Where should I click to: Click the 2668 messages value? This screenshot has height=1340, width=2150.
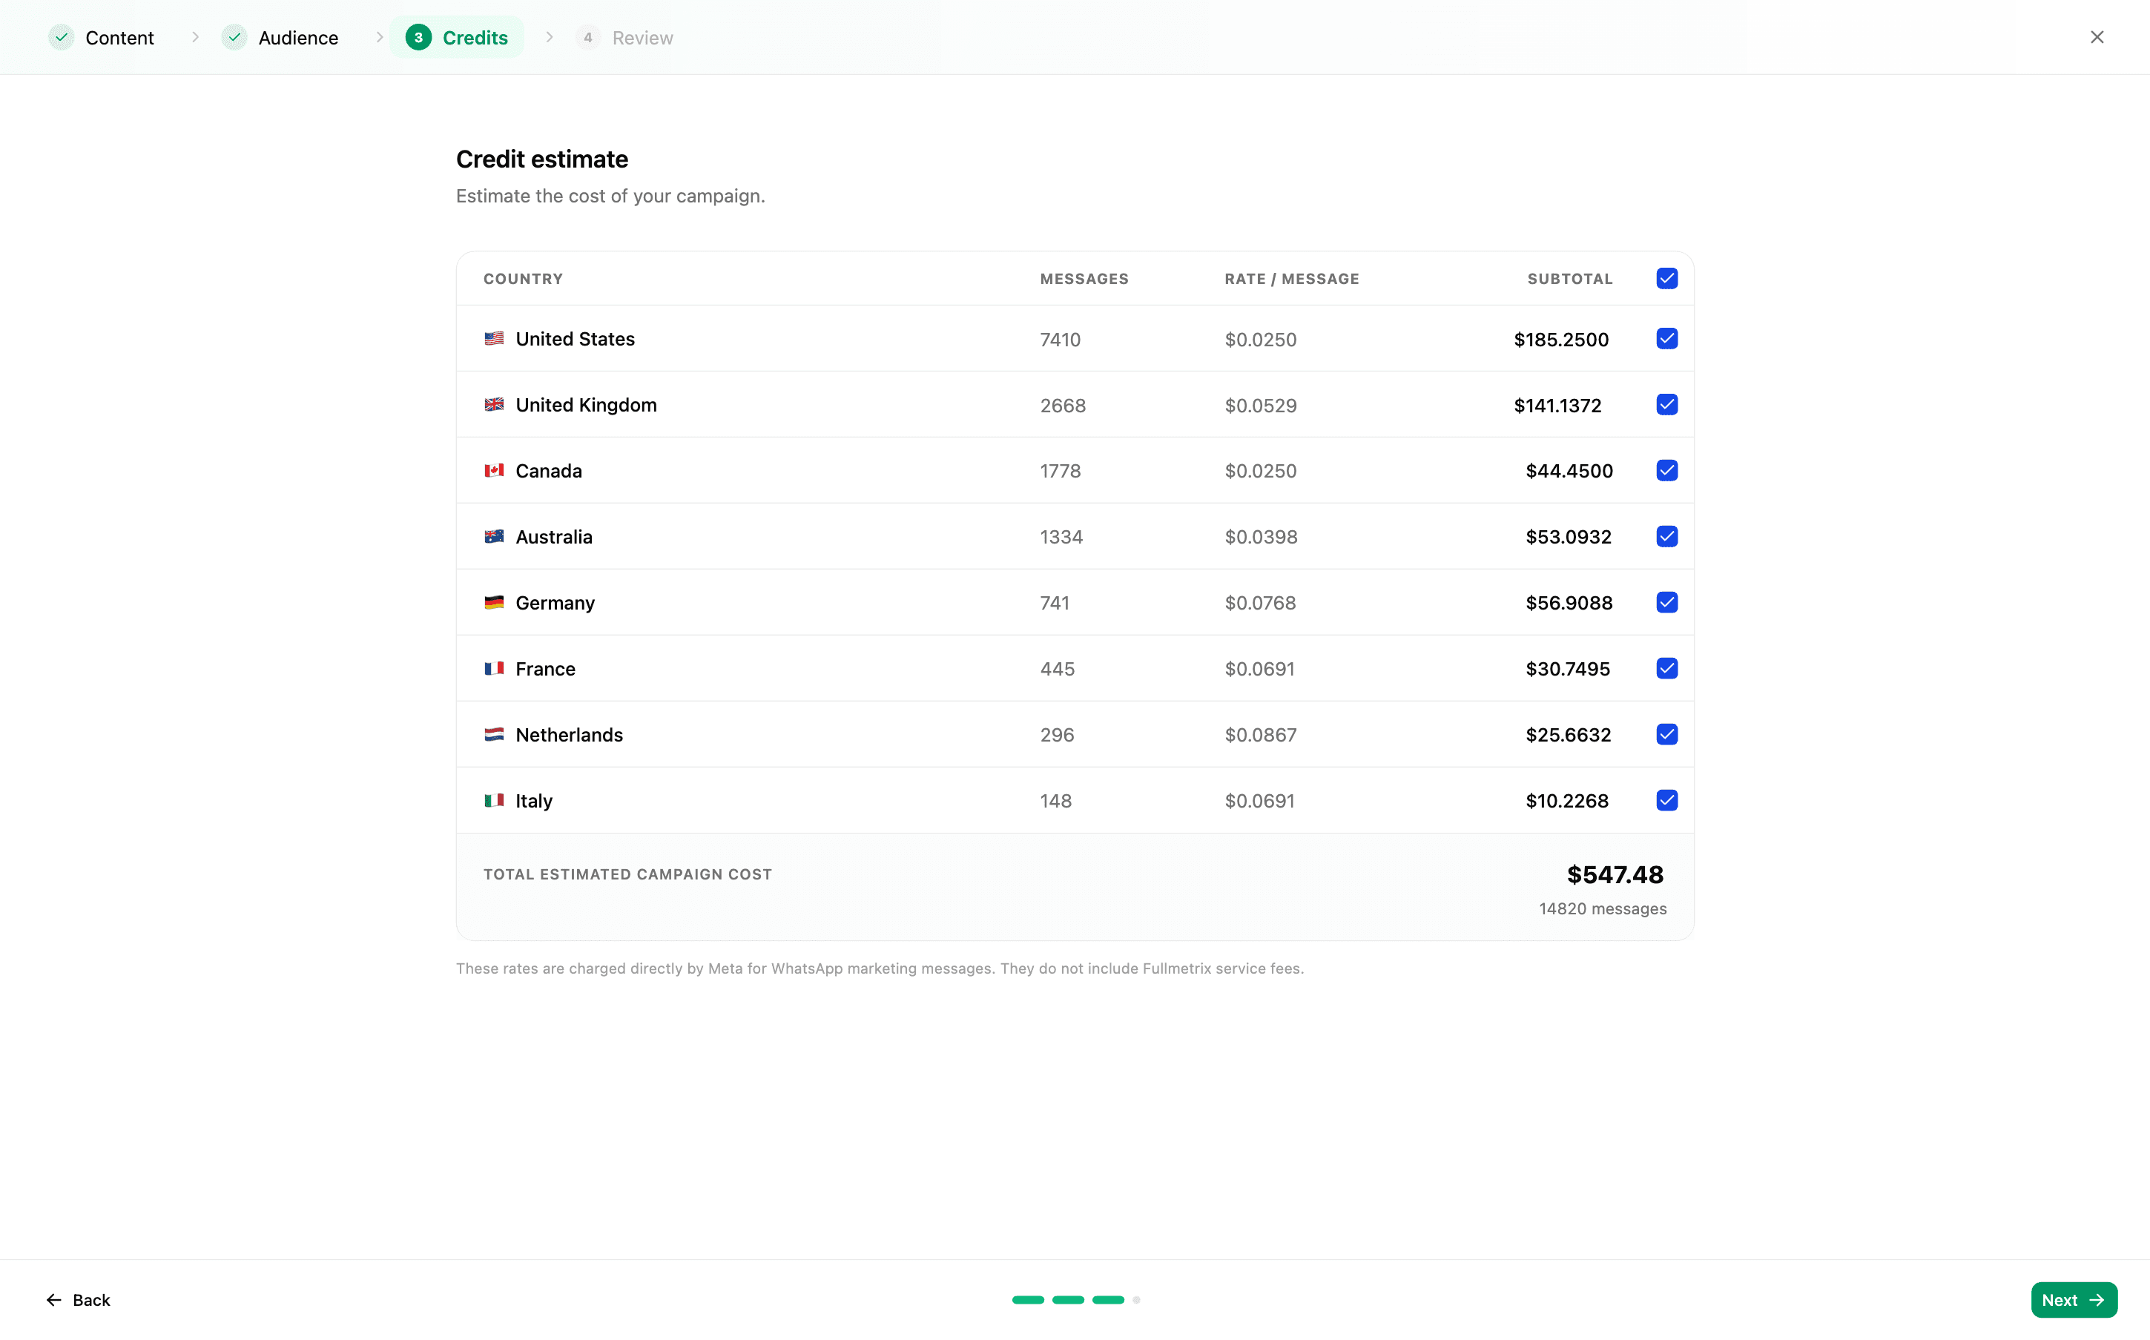tap(1063, 406)
